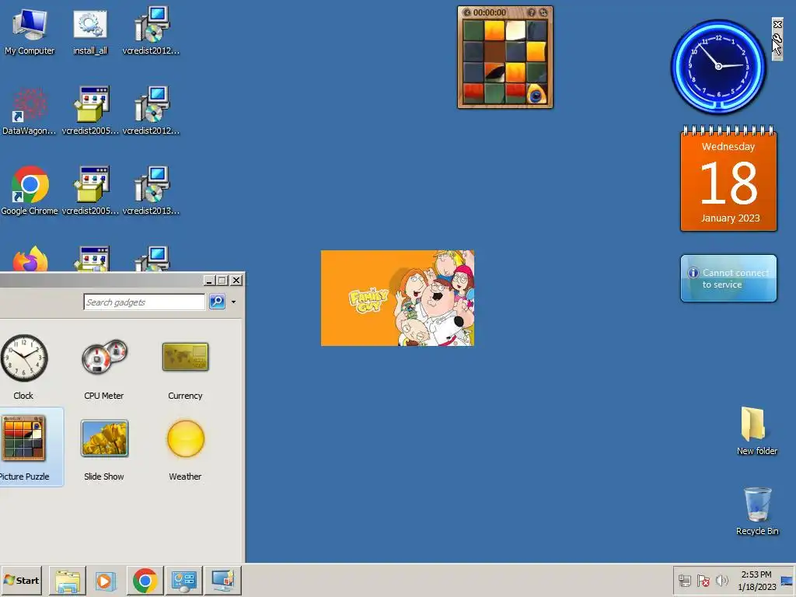796x597 pixels.
Task: Launch Windows Media Player from taskbar
Action: point(106,580)
